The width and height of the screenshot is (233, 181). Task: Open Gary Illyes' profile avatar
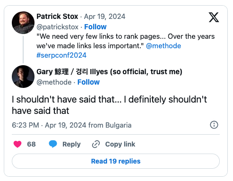click(x=23, y=77)
